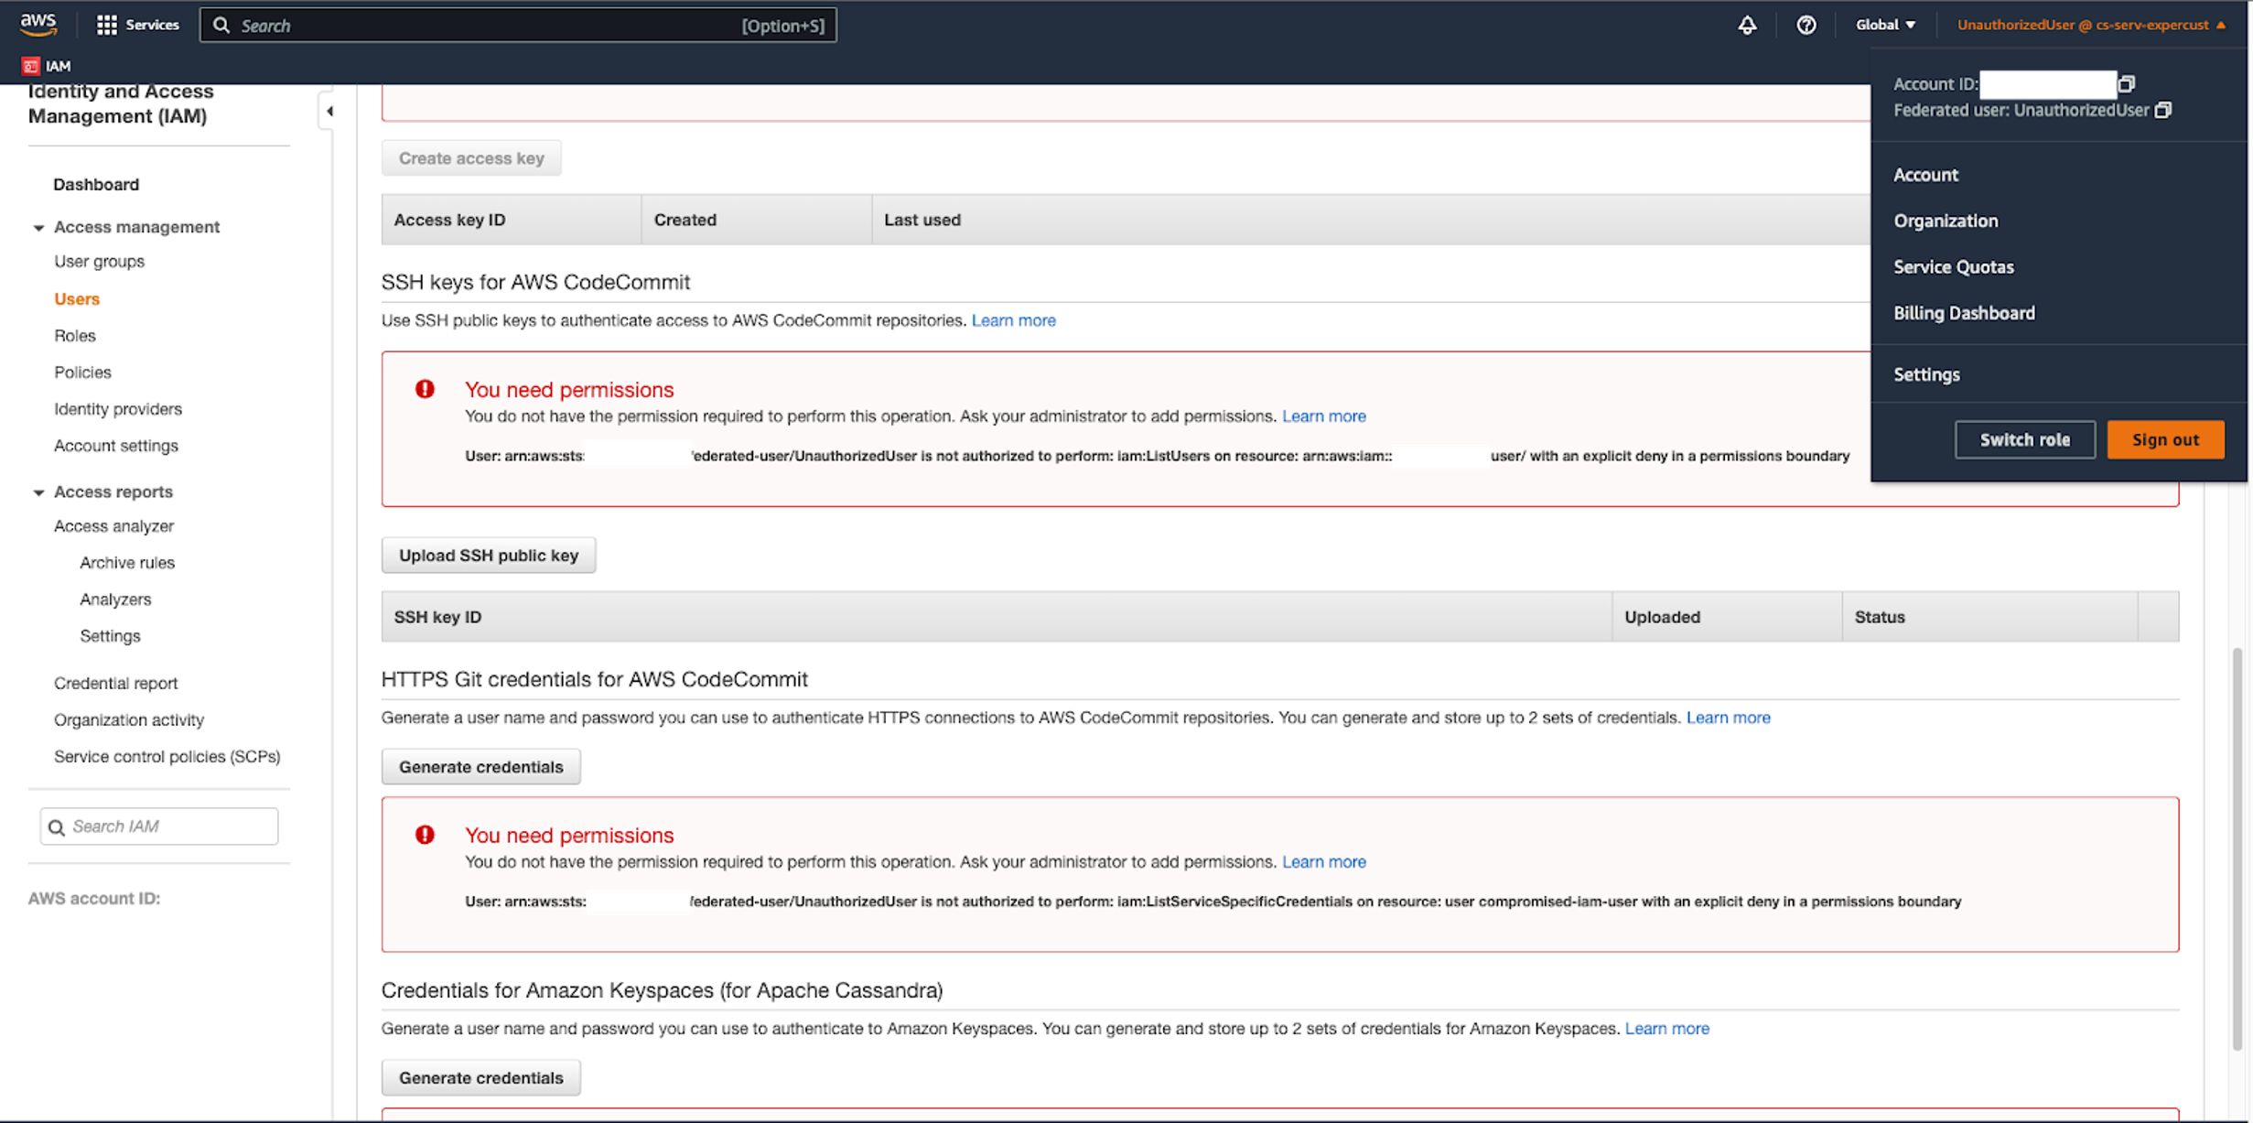Image resolution: width=2253 pixels, height=1123 pixels.
Task: Open Analyzers under Access analyzer
Action: click(115, 599)
